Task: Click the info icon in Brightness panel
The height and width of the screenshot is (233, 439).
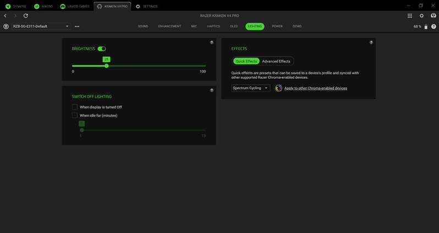Action: [212, 42]
